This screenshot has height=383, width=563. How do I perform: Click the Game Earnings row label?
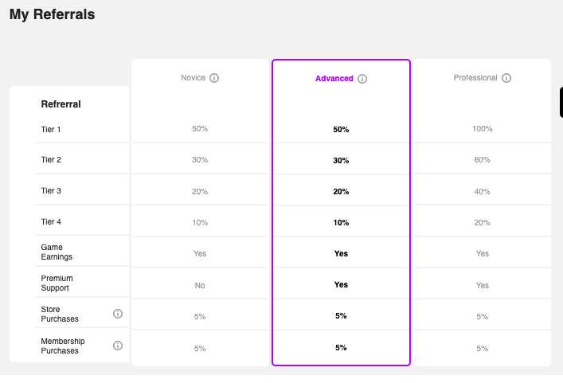coord(57,252)
